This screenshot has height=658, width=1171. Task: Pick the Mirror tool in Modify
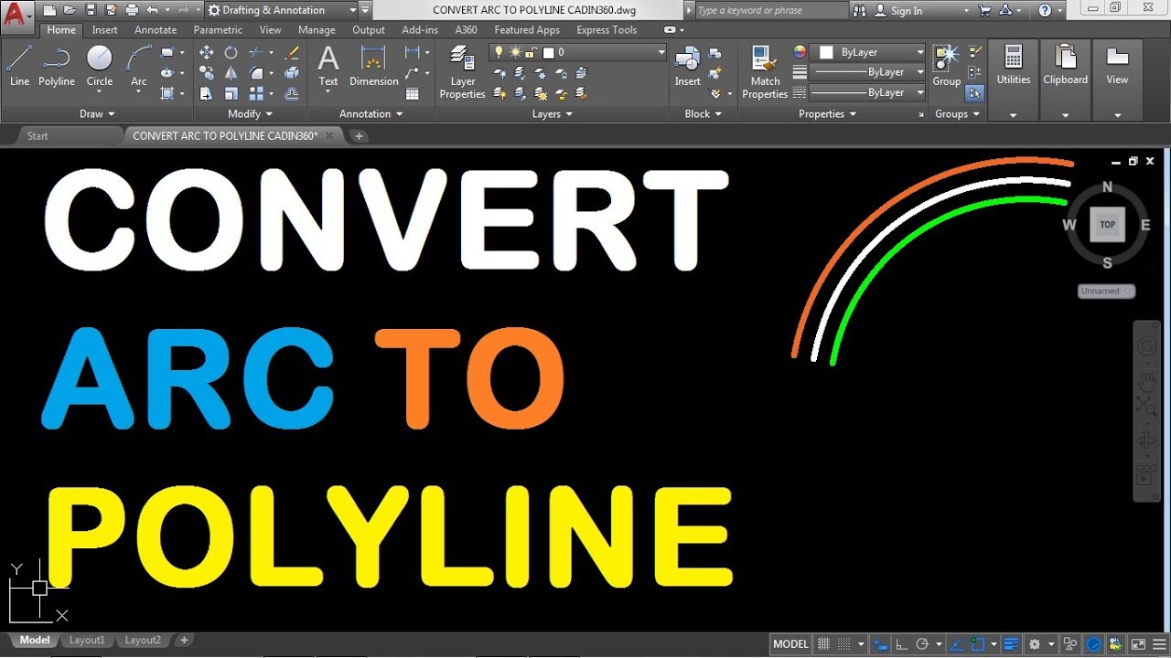point(231,73)
